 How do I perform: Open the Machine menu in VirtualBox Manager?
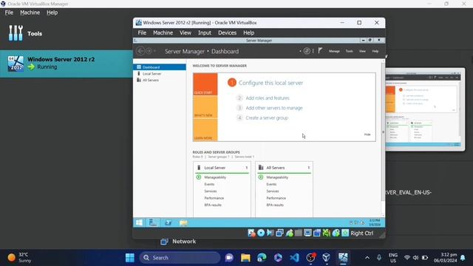(x=30, y=13)
